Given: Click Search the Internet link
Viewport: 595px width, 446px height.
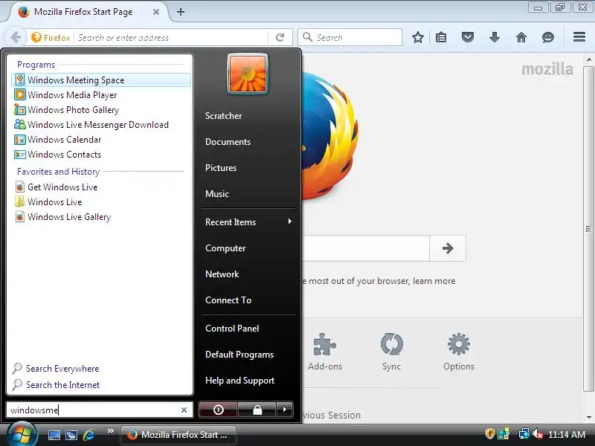Looking at the screenshot, I should (56, 384).
